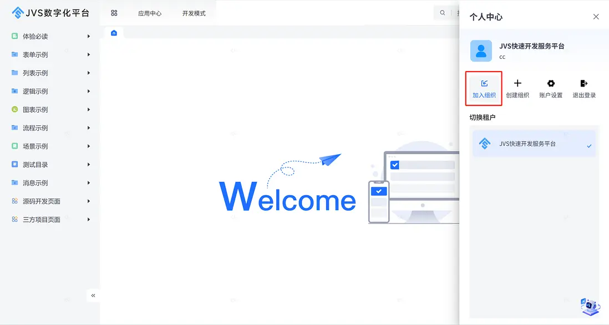Click the JVS数字化平台 logo icon
The height and width of the screenshot is (325, 609).
pos(18,13)
